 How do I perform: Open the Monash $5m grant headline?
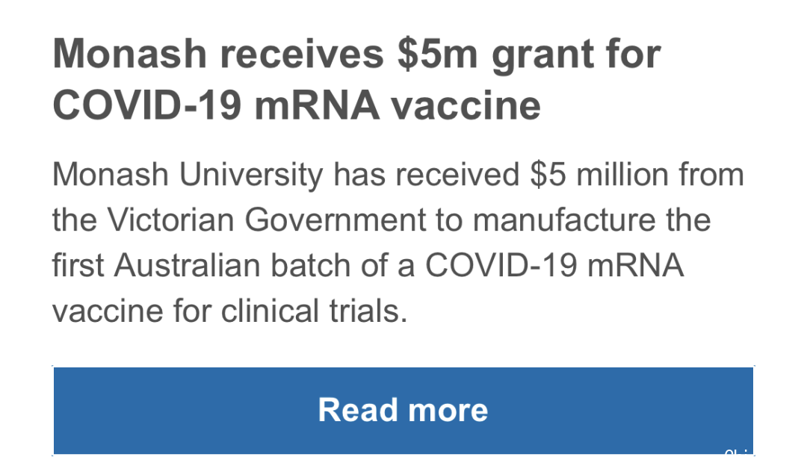(356, 79)
